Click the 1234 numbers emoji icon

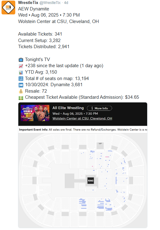[x=21, y=79]
